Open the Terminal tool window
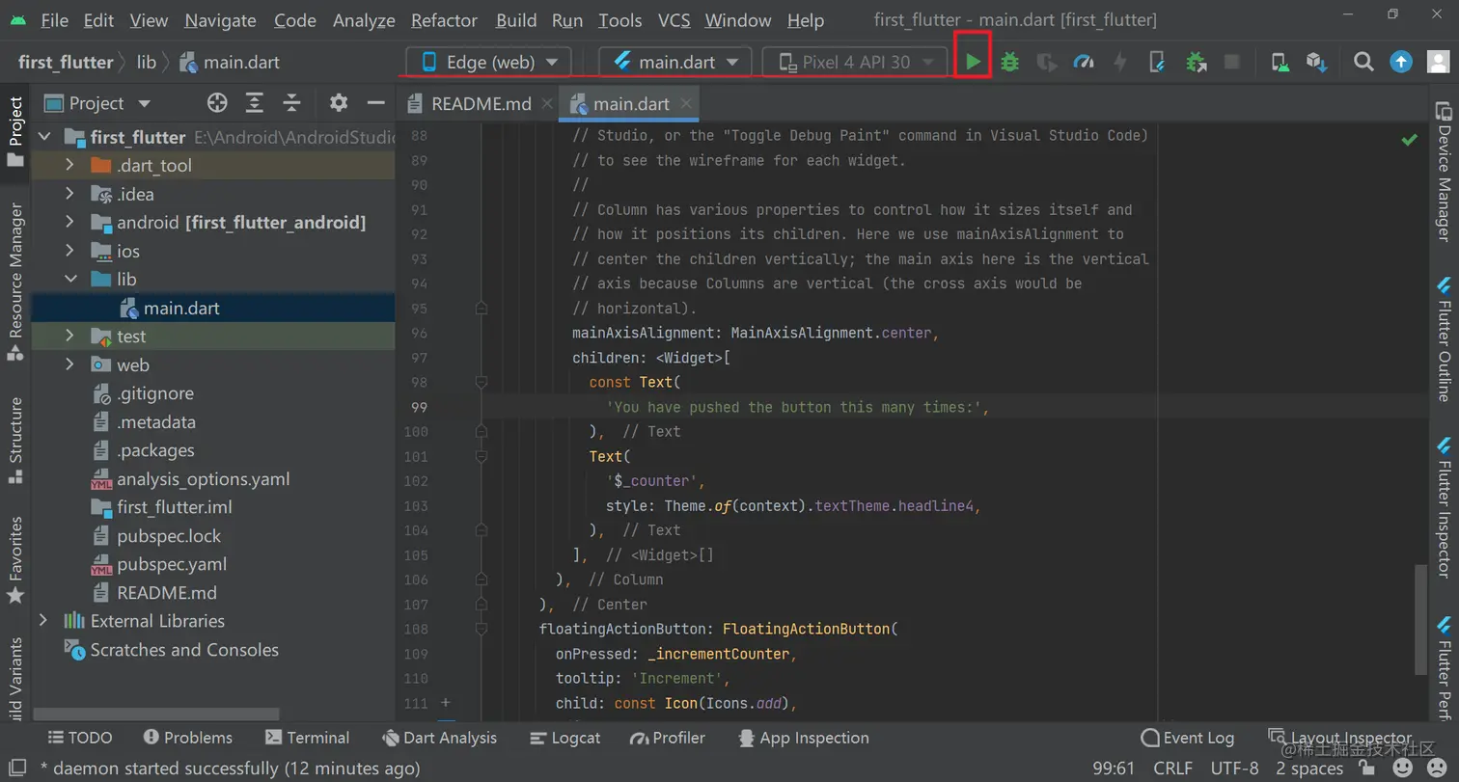 (x=307, y=738)
